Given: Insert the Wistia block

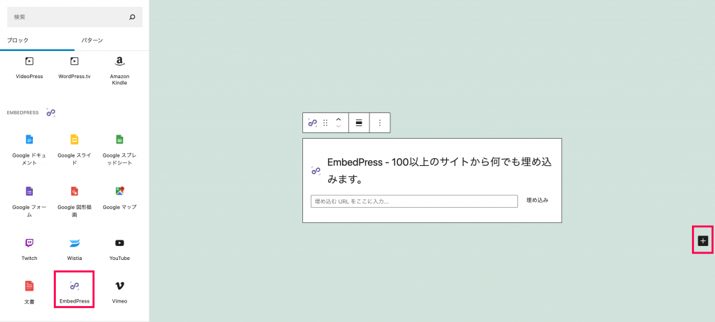Looking at the screenshot, I should pos(74,249).
